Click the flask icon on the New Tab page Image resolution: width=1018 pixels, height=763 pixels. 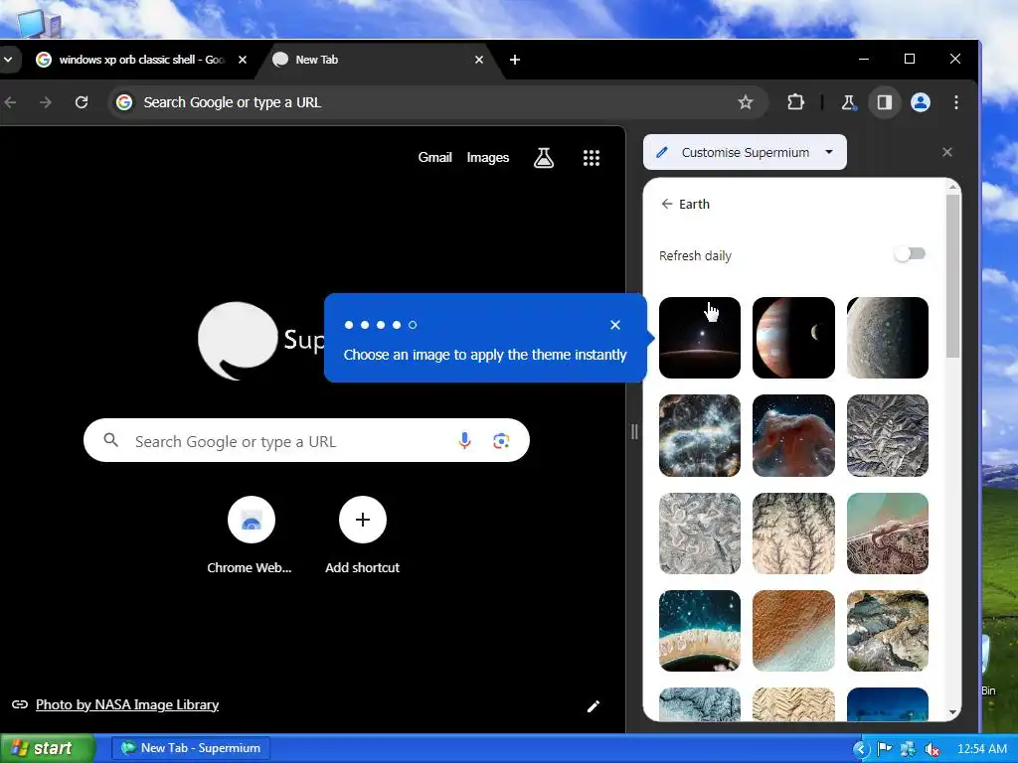(544, 158)
